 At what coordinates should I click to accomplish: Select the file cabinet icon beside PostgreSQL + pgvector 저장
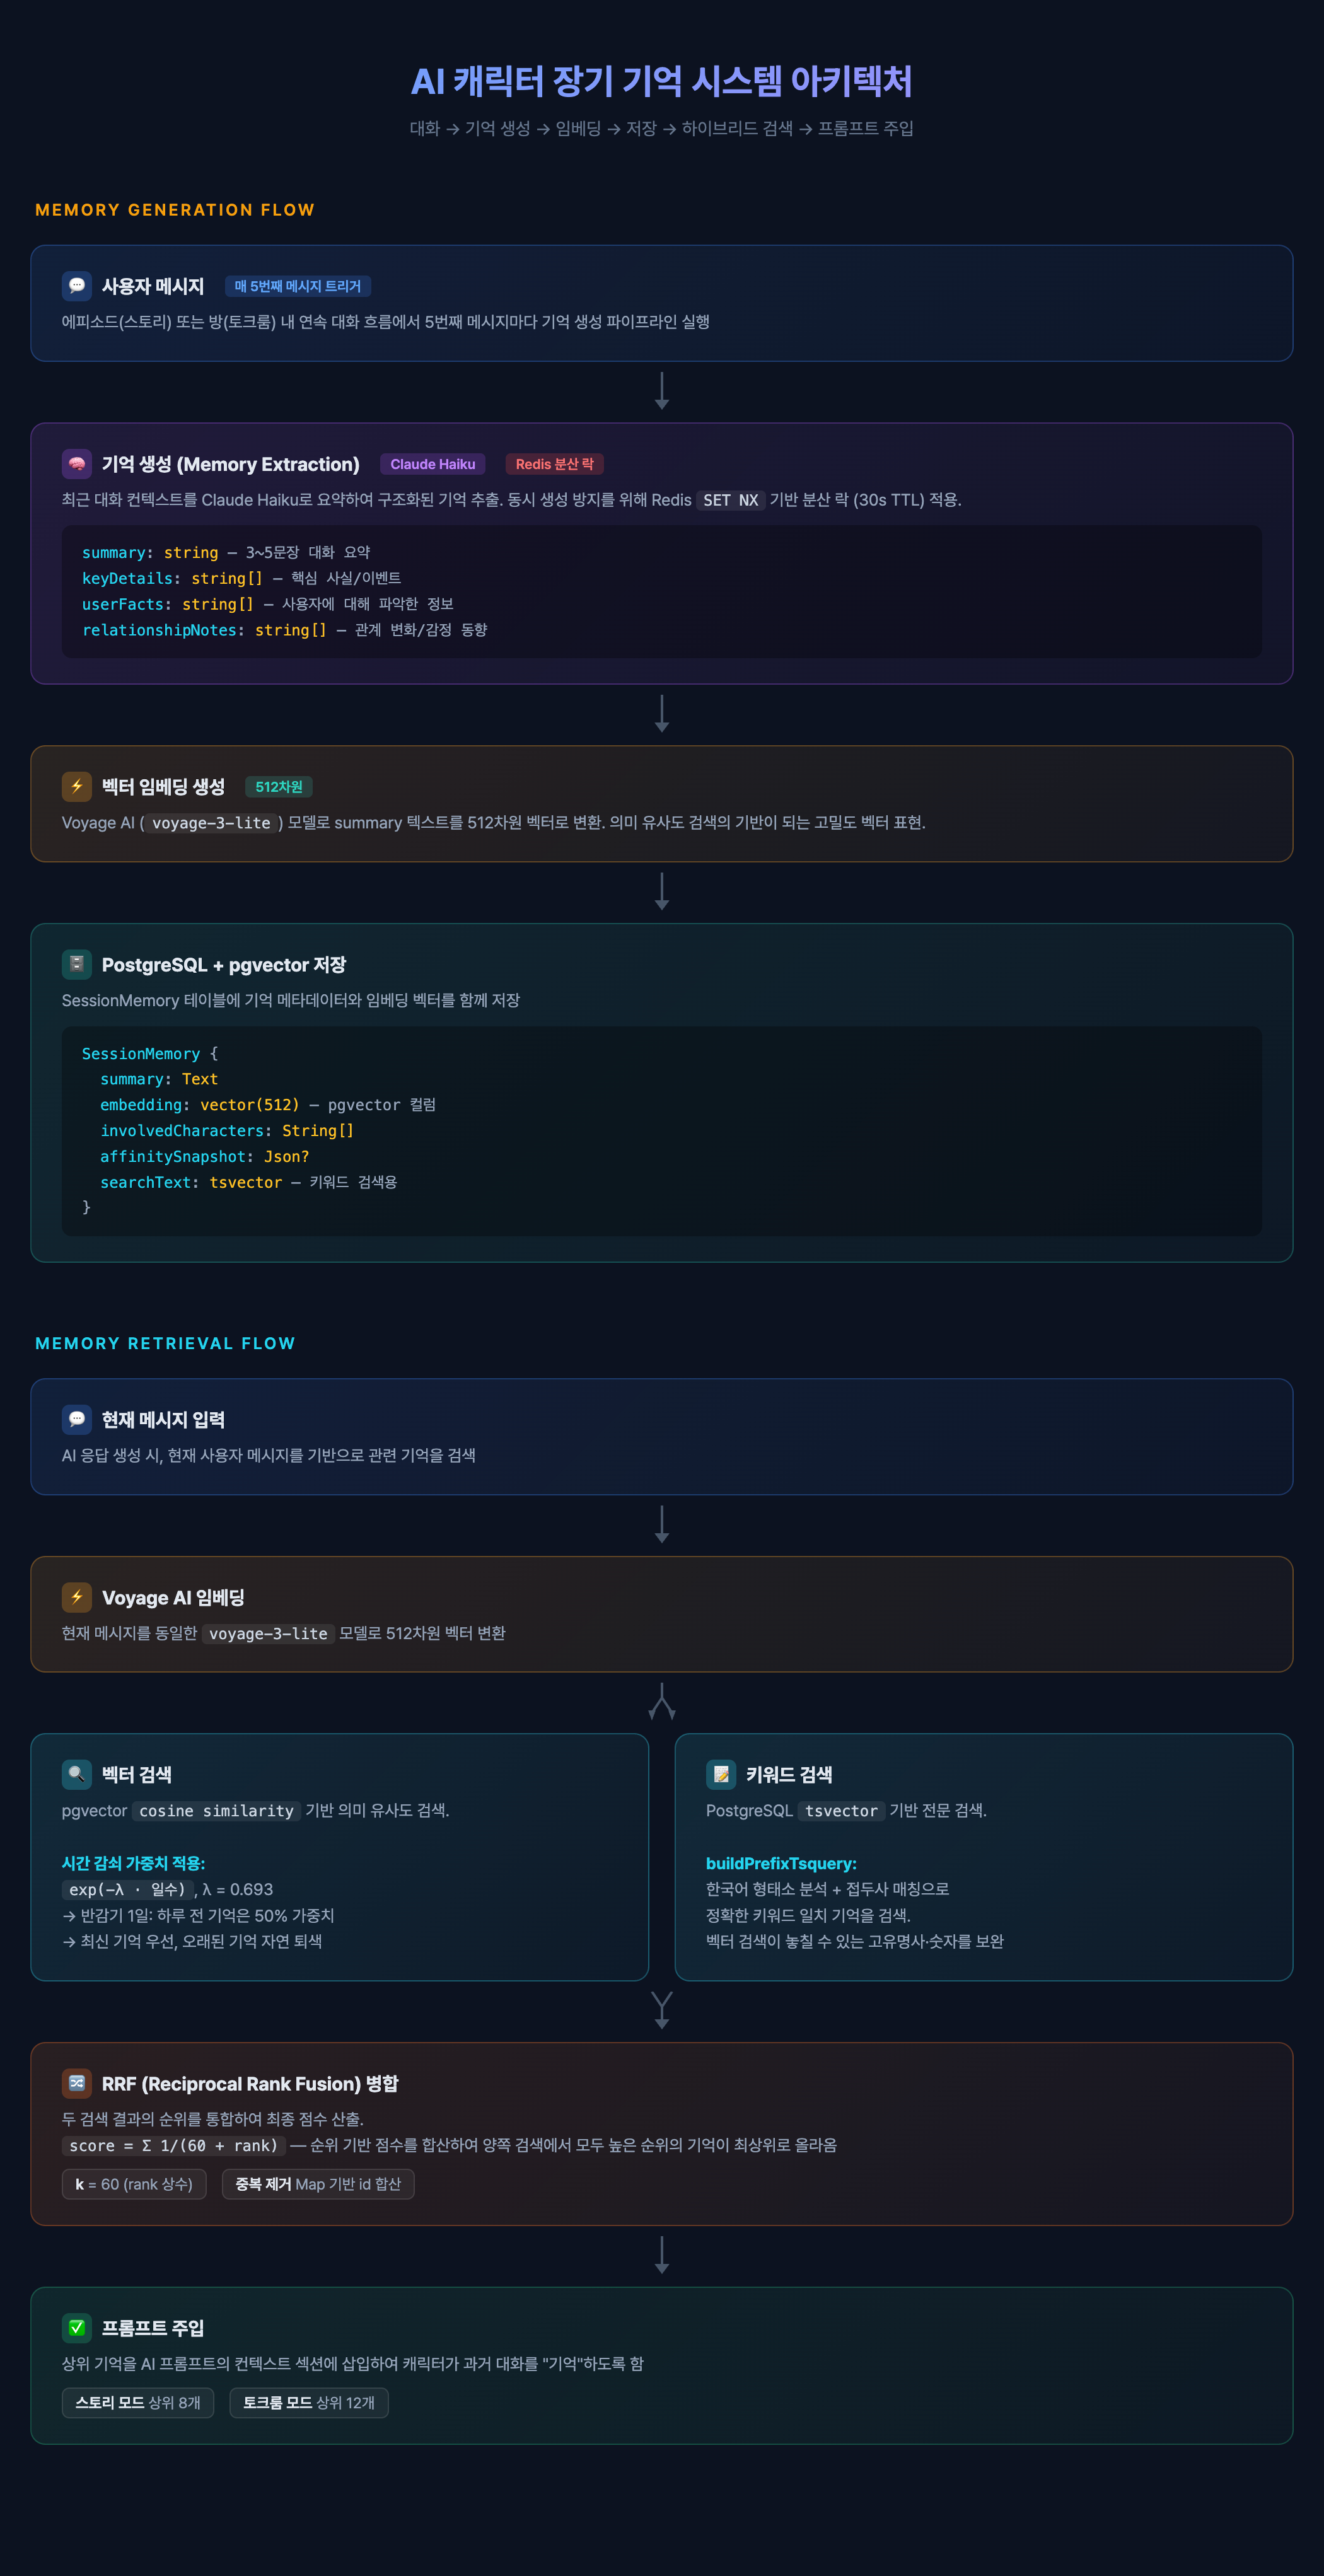(77, 964)
